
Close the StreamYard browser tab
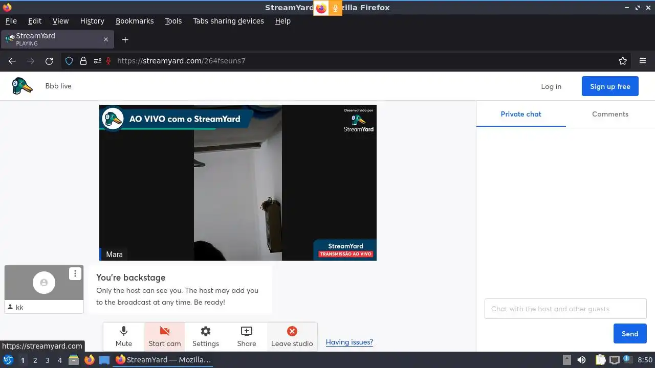point(106,39)
